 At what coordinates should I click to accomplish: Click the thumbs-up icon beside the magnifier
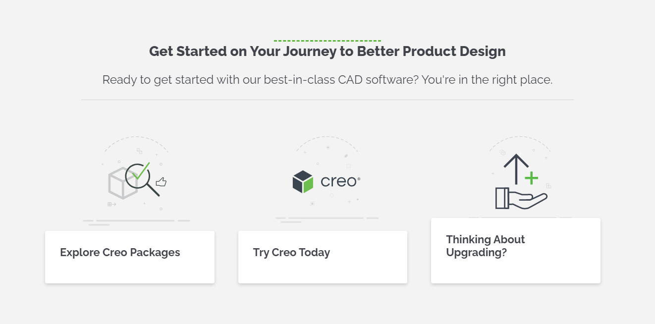(x=162, y=182)
